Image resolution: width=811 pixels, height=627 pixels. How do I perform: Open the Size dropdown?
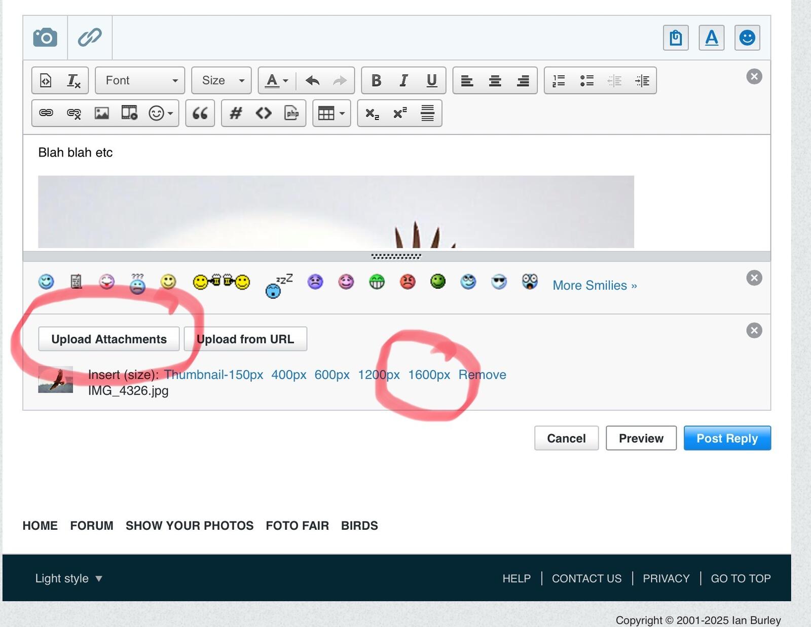(222, 81)
